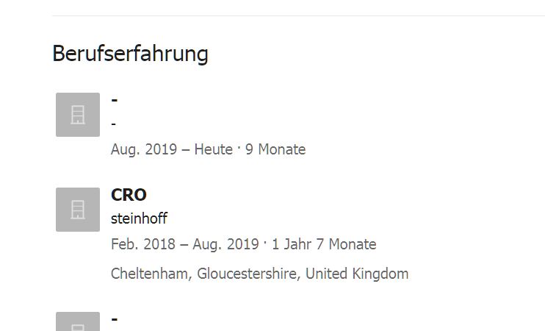The image size is (545, 331).
Task: Click the Berufserfahrung section heading
Action: (130, 54)
